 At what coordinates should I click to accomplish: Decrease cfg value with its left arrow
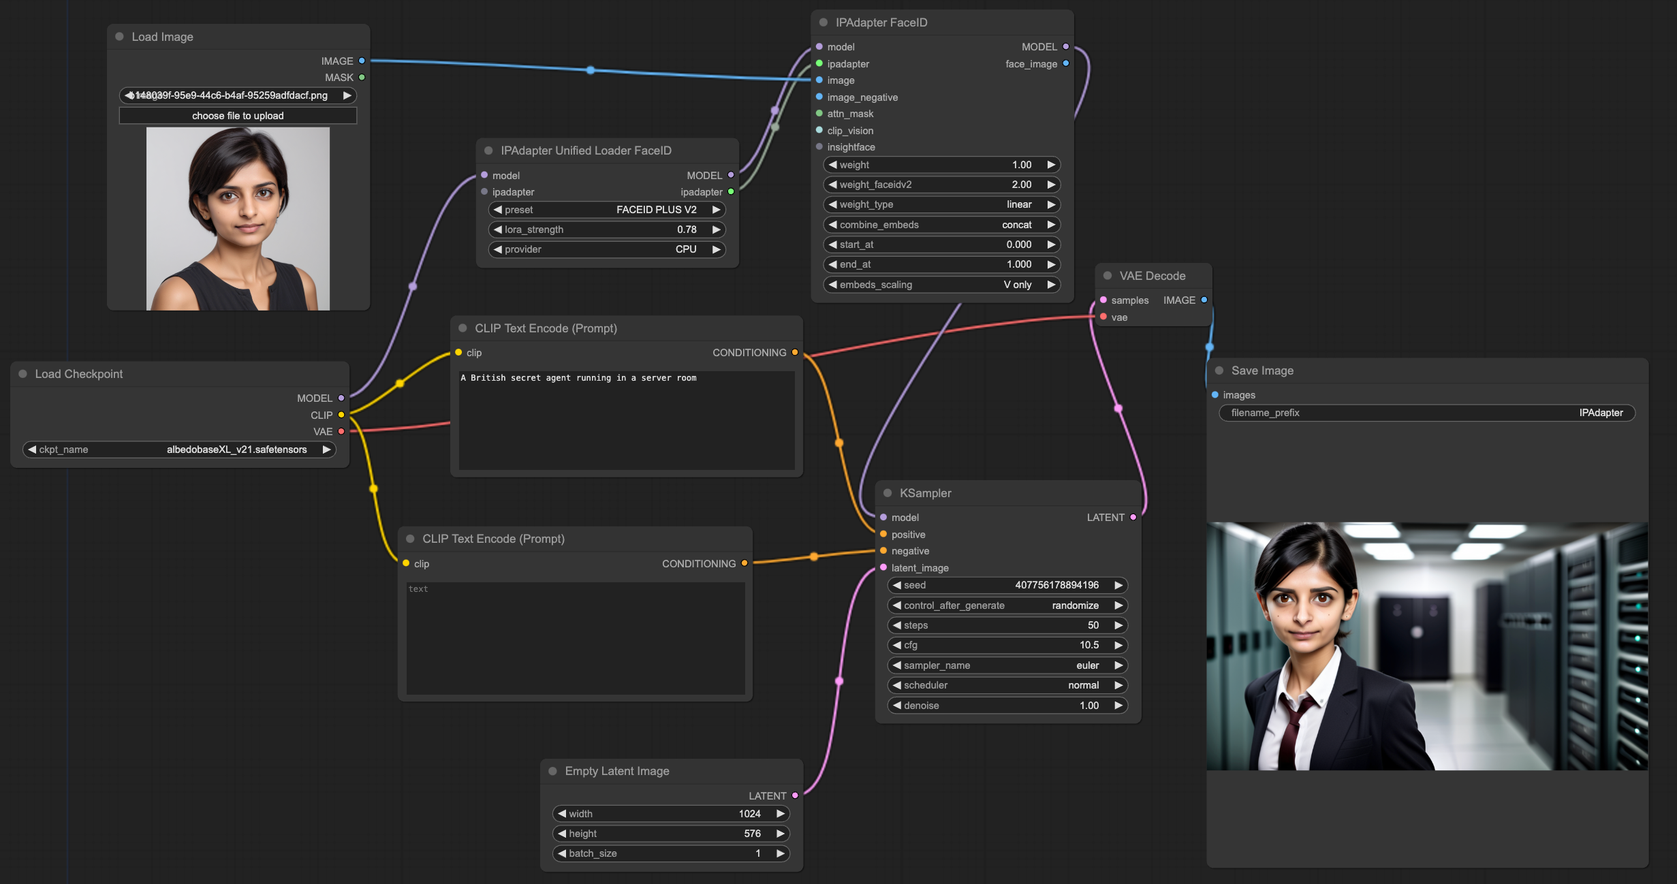pyautogui.click(x=897, y=645)
